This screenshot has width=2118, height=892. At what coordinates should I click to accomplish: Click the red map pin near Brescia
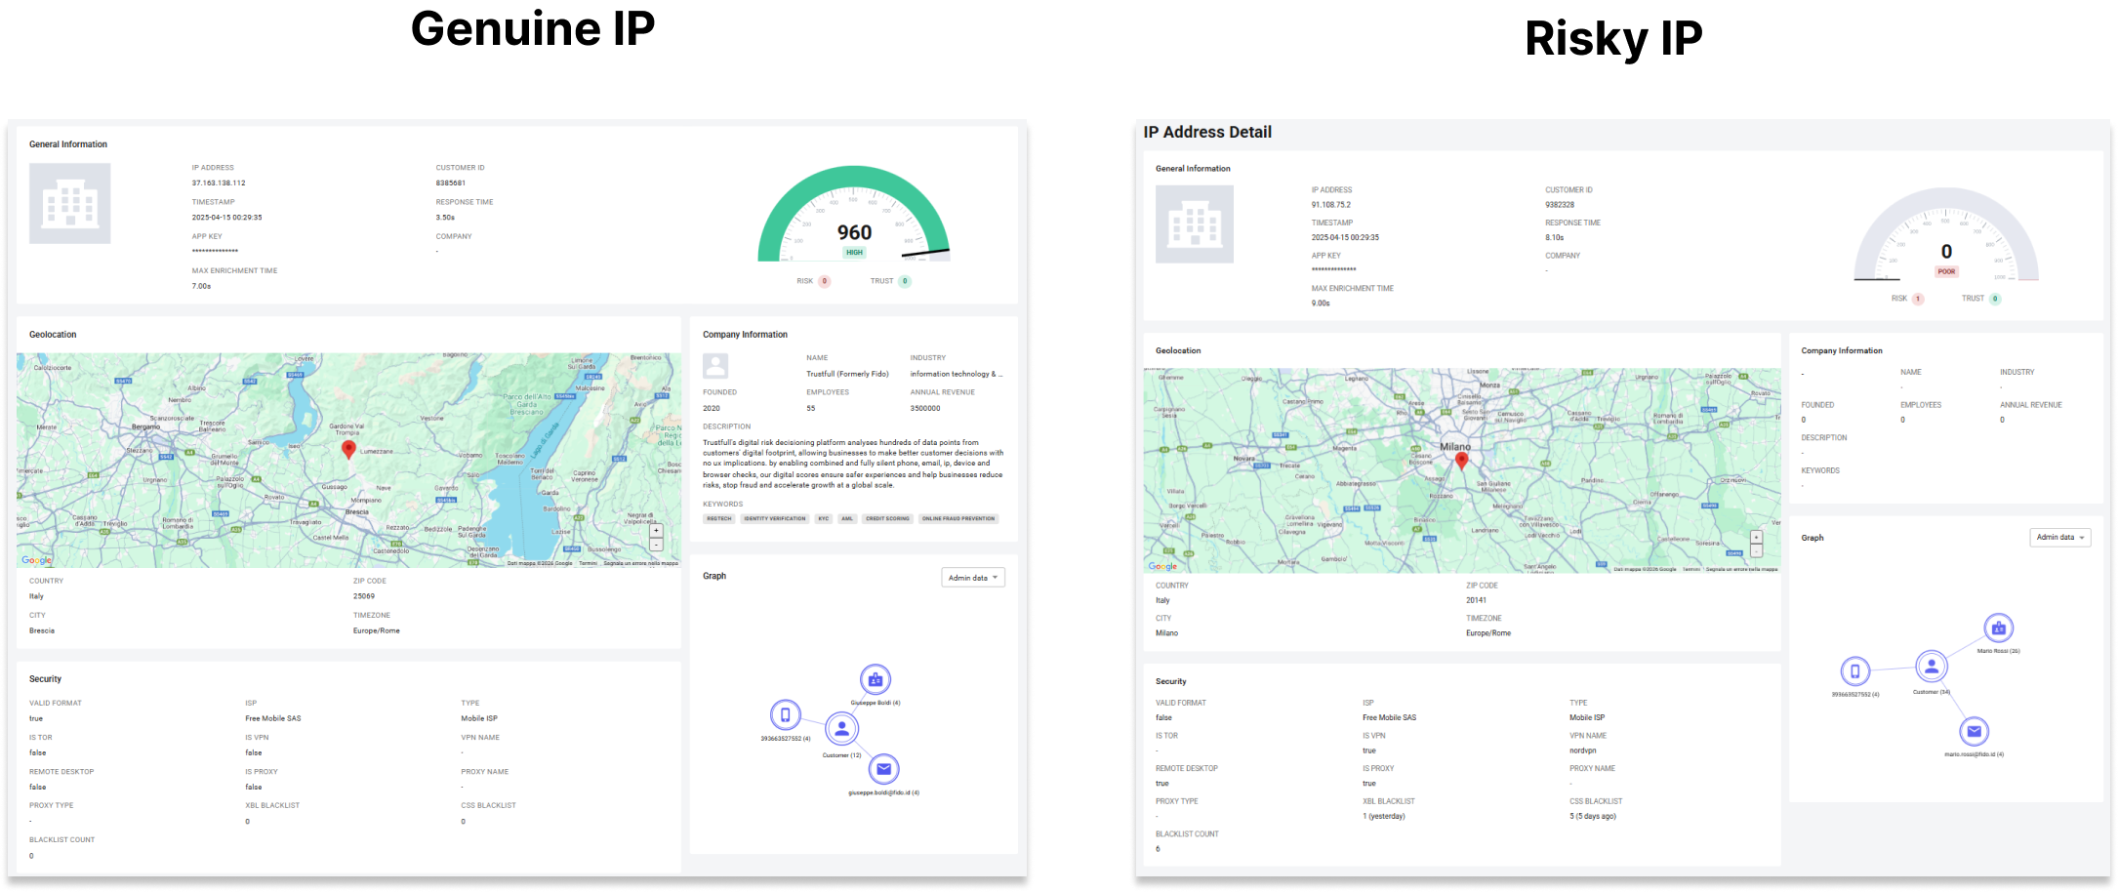pyautogui.click(x=348, y=449)
